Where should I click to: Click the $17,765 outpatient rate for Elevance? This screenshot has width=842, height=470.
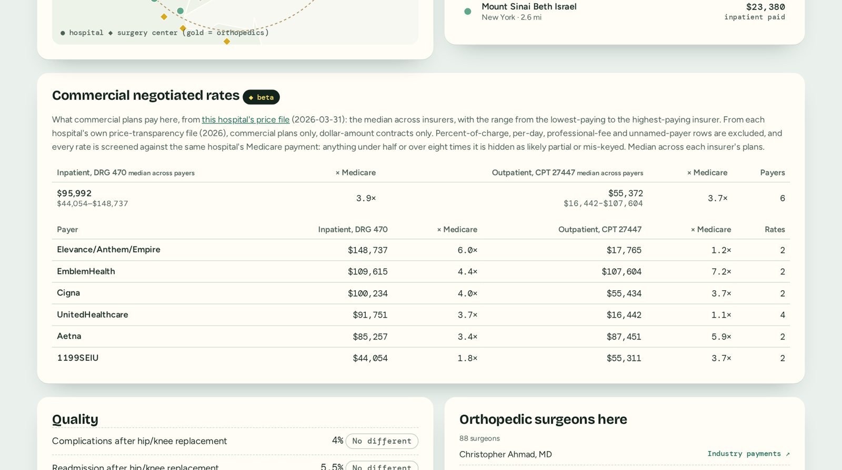coord(624,250)
